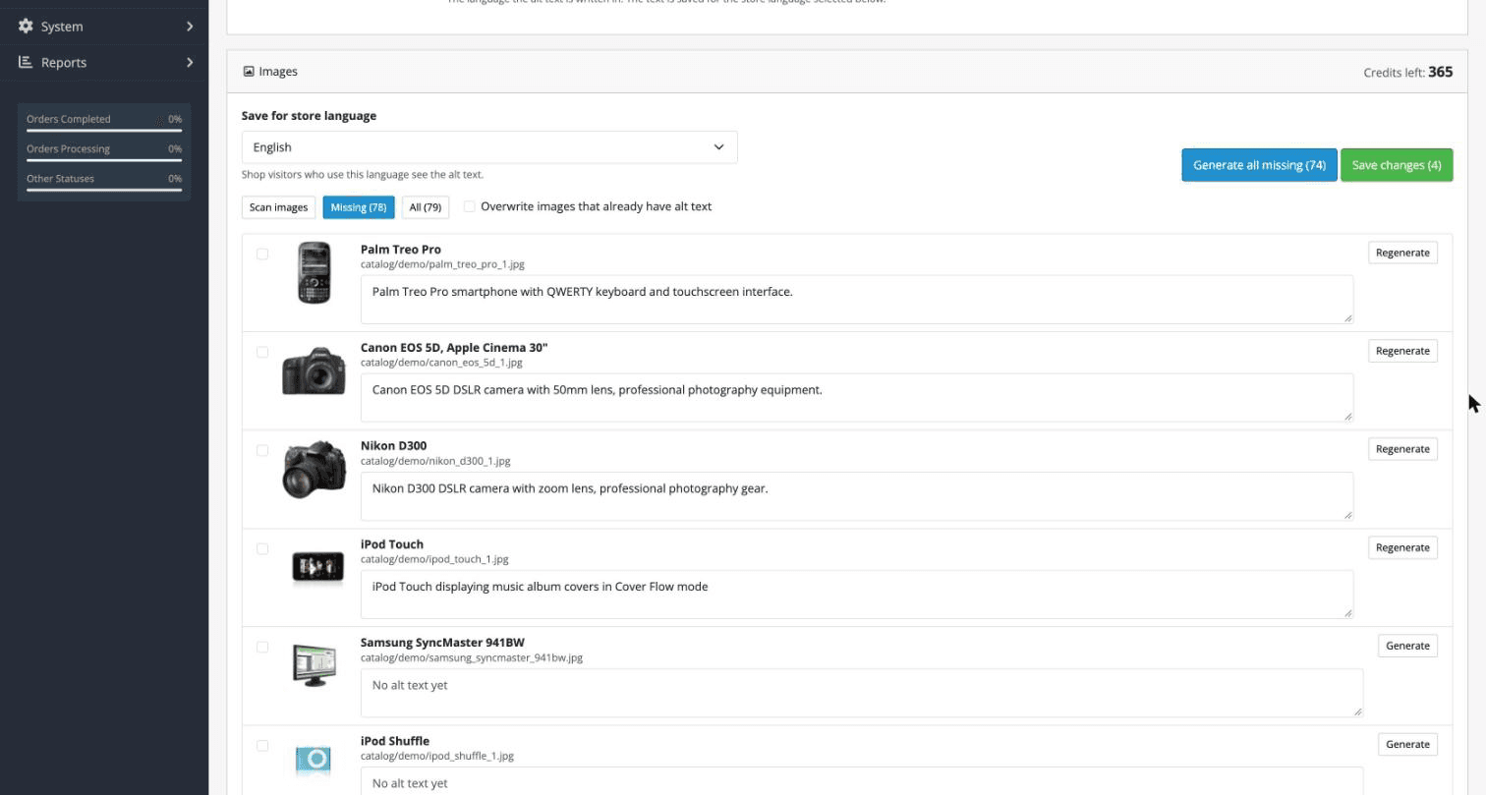Regenerate alt text for iPod Touch
Viewport: 1486px width, 795px height.
click(x=1402, y=547)
